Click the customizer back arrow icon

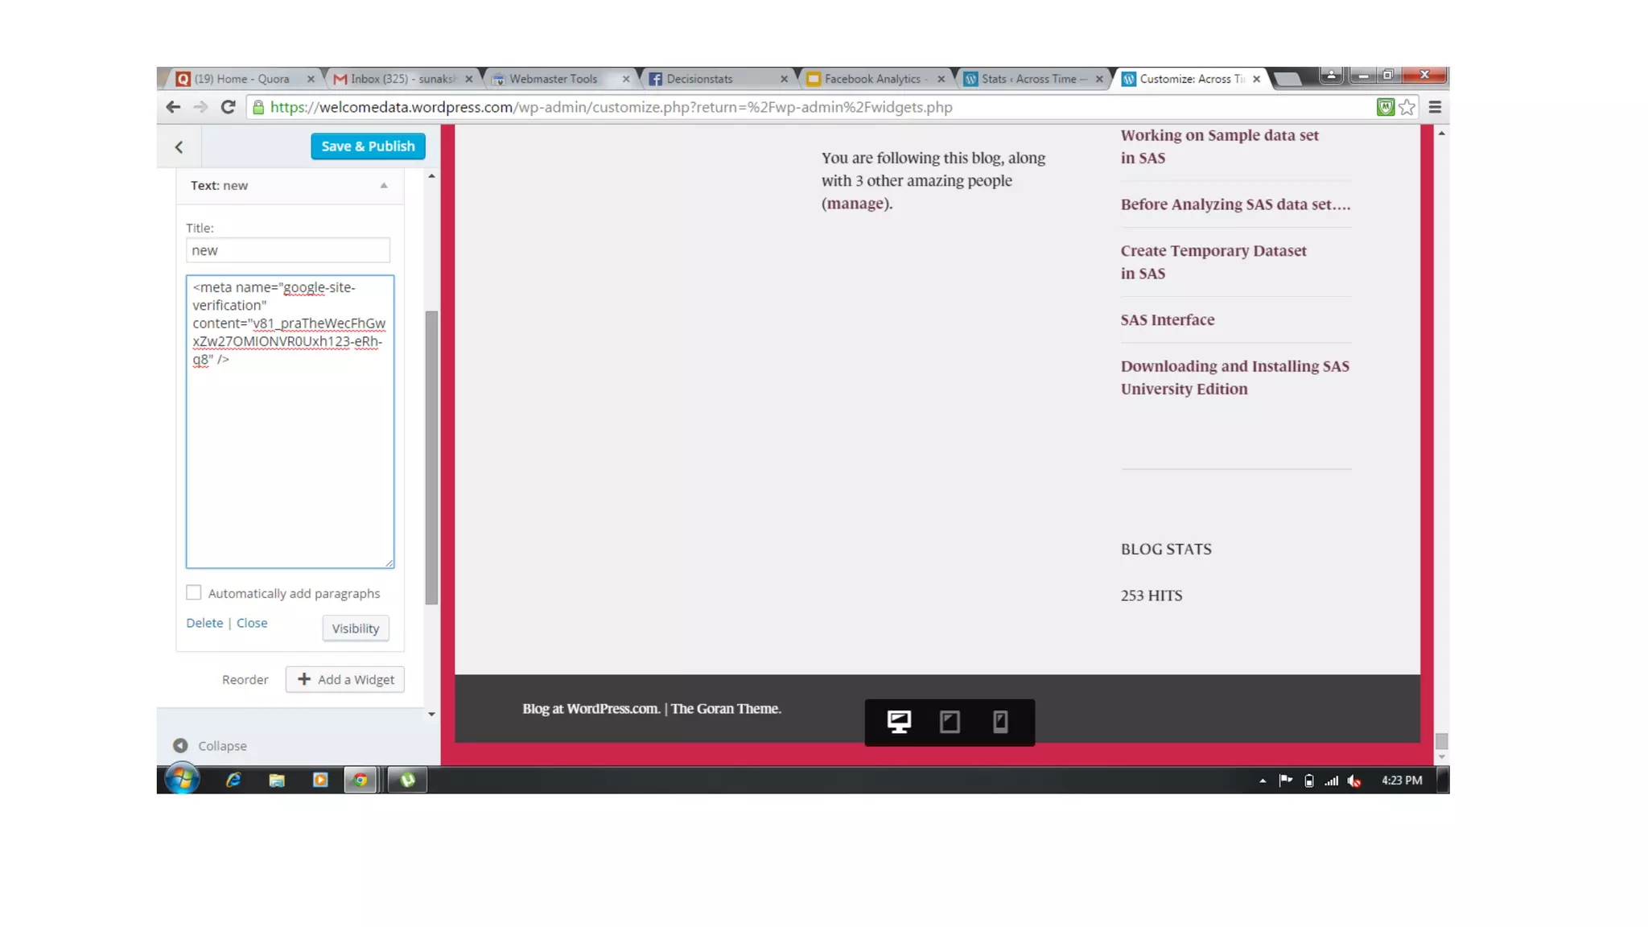179,146
